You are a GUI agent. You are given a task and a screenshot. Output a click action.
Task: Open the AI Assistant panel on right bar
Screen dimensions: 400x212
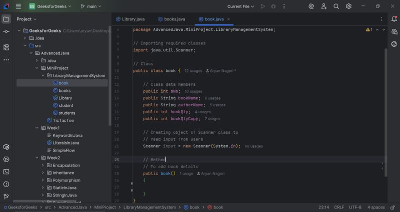(394, 31)
